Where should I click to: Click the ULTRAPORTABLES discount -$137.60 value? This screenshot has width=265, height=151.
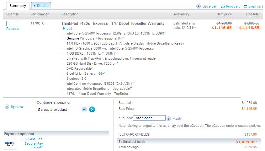(x=250, y=134)
